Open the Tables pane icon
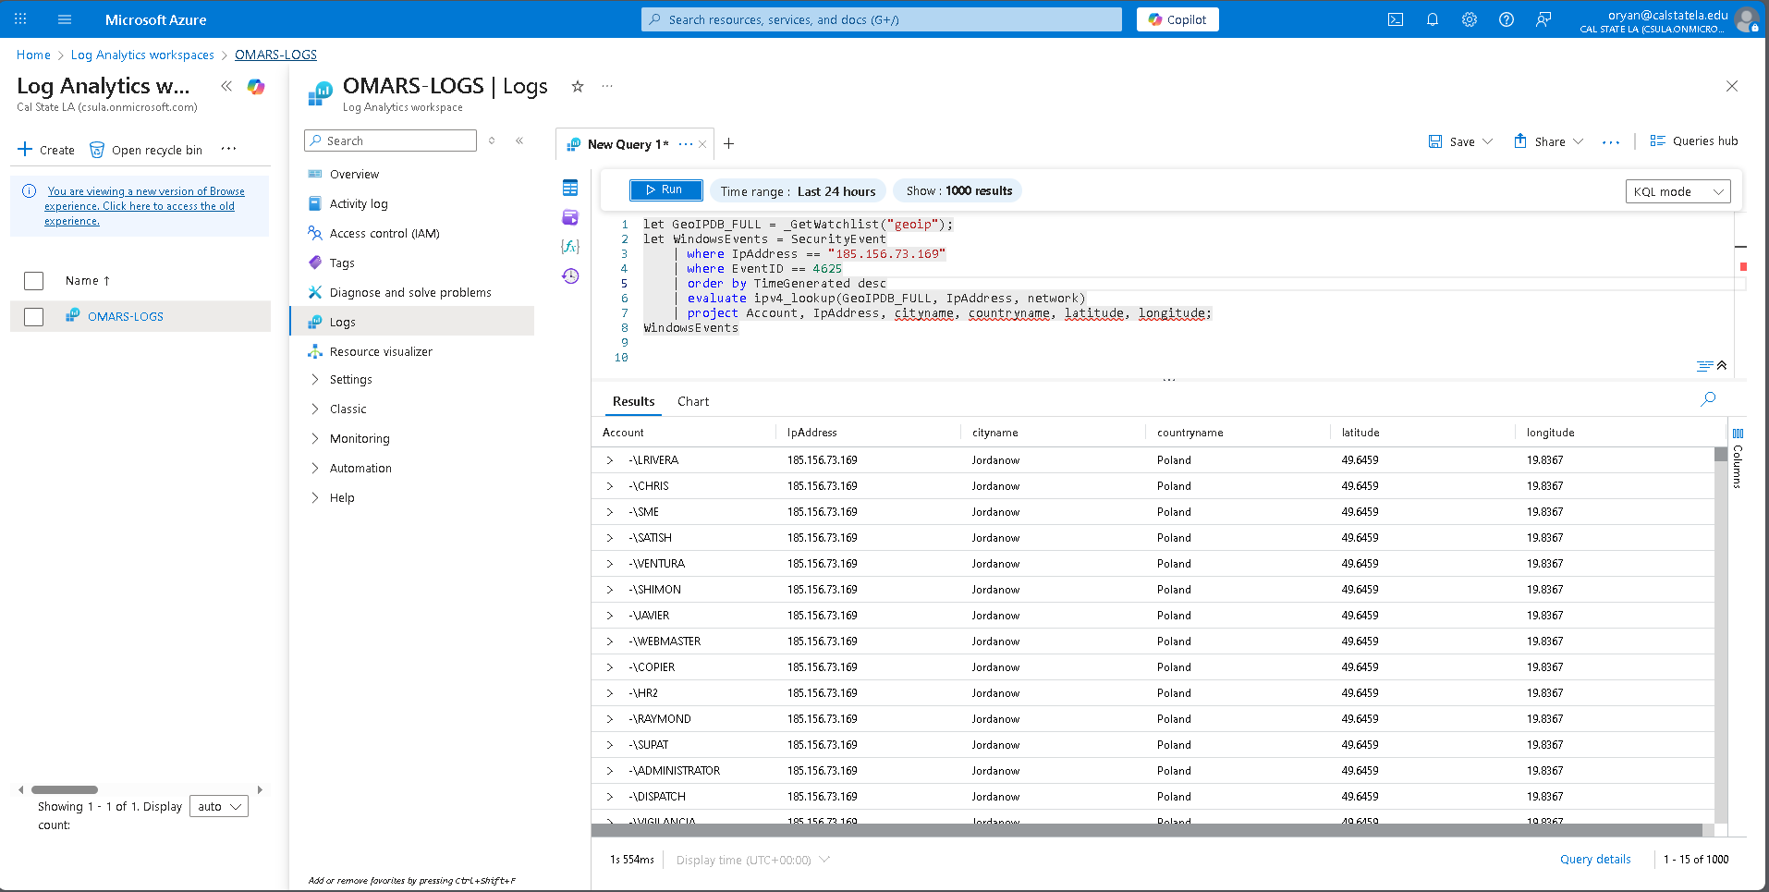This screenshot has width=1769, height=892. click(570, 188)
